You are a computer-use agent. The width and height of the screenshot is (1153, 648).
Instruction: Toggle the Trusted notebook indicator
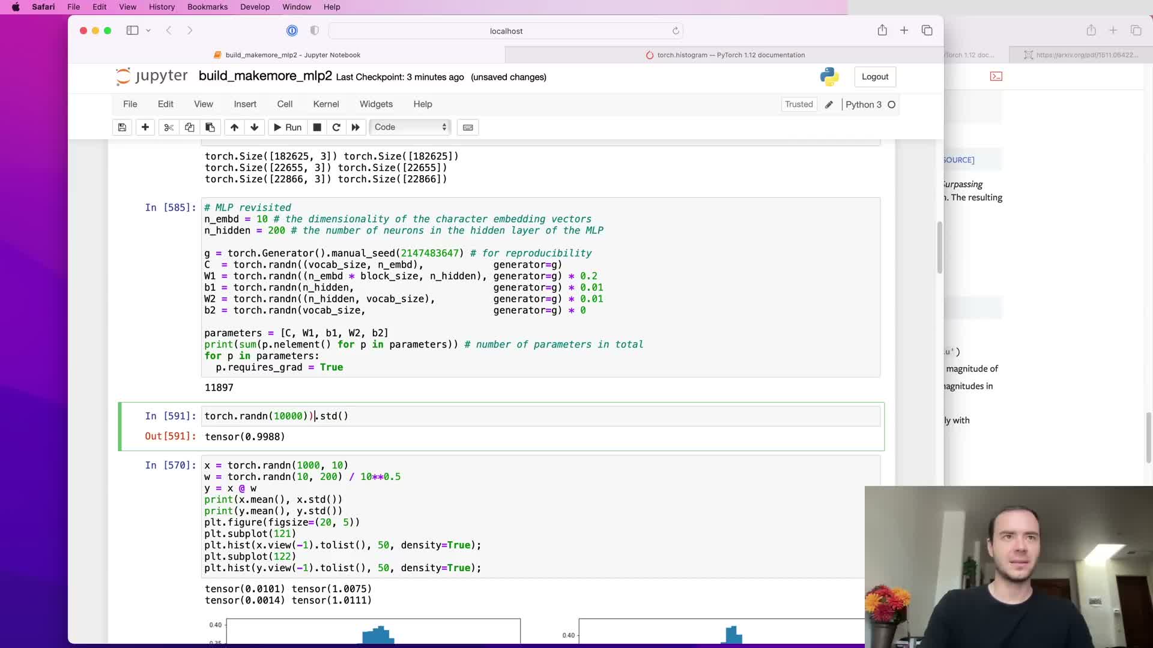pyautogui.click(x=799, y=104)
